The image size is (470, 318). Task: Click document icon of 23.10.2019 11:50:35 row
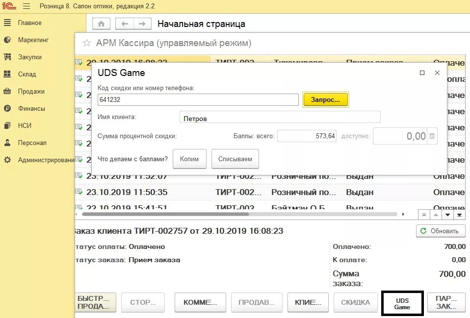[79, 192]
